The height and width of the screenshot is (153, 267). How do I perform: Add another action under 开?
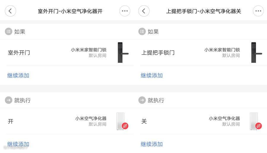pyautogui.click(x=18, y=144)
